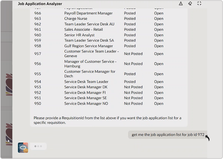Click requisition id 959
Viewport: 223px width, 159px height.
38,40
